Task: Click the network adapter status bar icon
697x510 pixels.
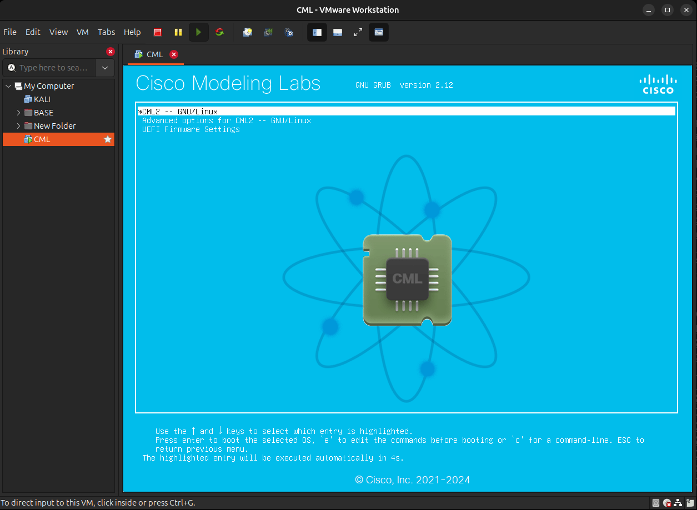Action: pyautogui.click(x=678, y=503)
